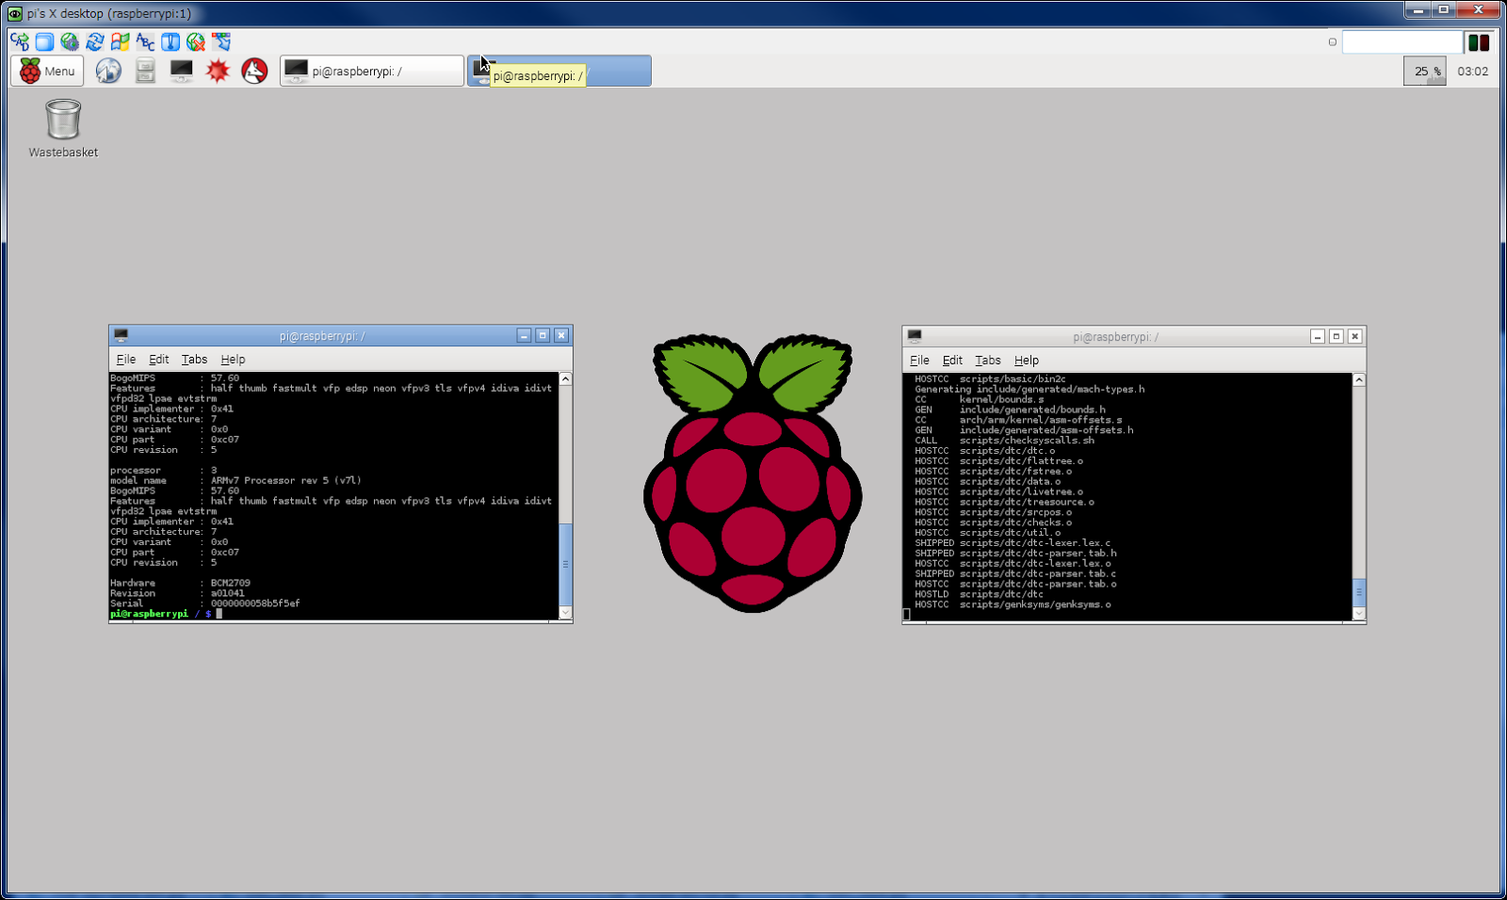The height and width of the screenshot is (900, 1507).
Task: Click 'Hardware : BCM2709' line in left terminal
Action: click(180, 583)
